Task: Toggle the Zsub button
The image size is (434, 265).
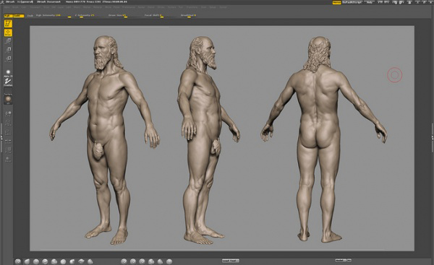Action: [30, 16]
